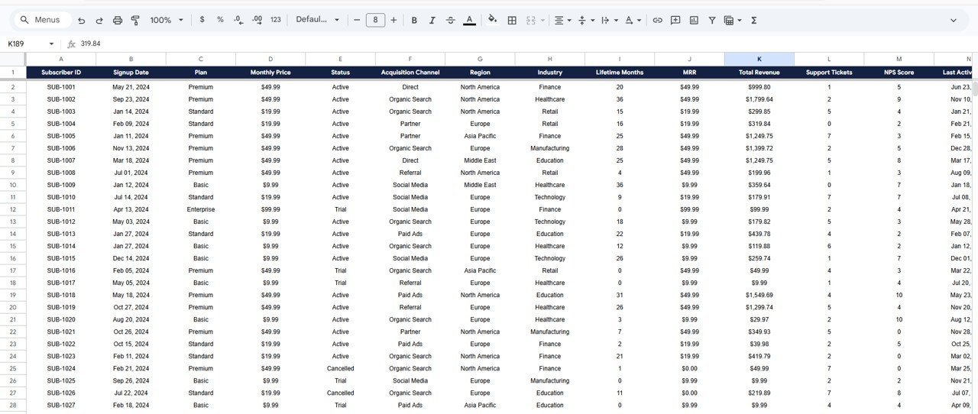The height and width of the screenshot is (414, 978).
Task: Open the font family dropdown
Action: (x=317, y=20)
